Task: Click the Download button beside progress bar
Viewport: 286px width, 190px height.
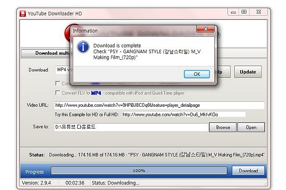Action: point(248,171)
